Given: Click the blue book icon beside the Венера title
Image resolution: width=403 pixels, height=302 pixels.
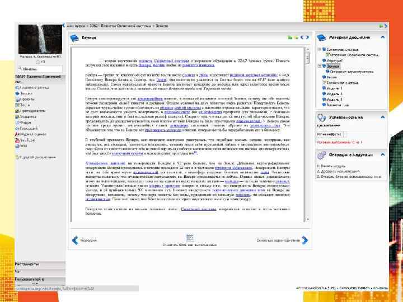Looking at the screenshot, I should pos(74,38).
